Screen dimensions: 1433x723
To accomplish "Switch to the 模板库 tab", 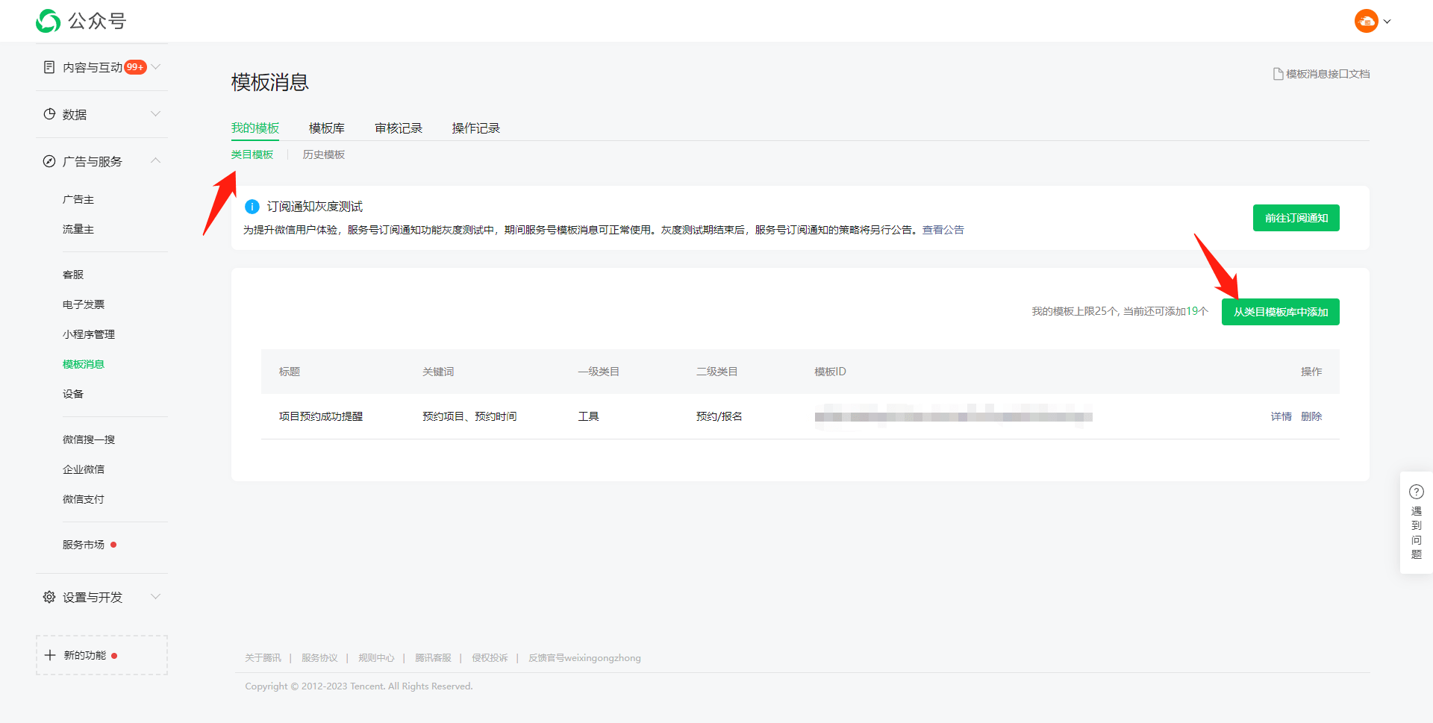I will tap(327, 128).
